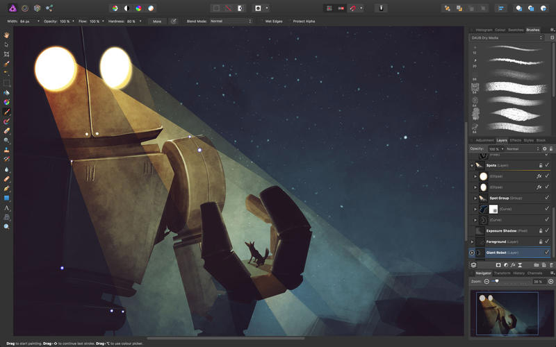Pick the Flood Fill bucket tool

click(7, 92)
